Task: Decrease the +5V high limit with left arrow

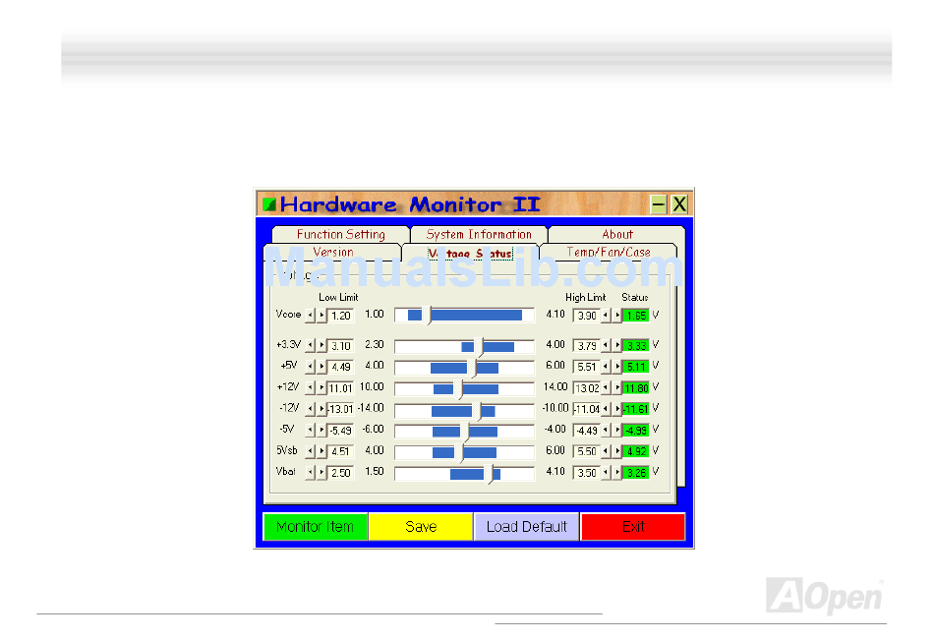Action: click(x=606, y=366)
